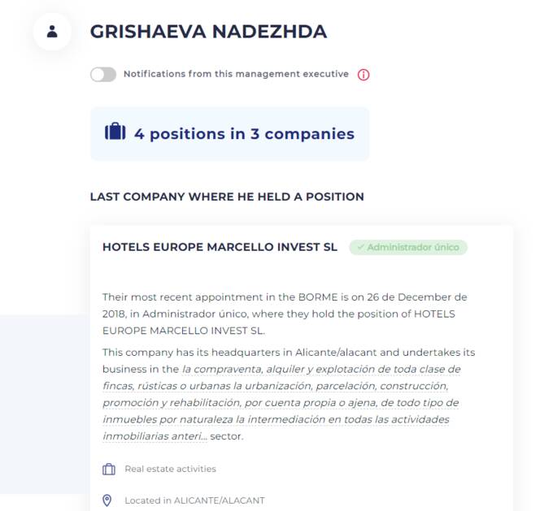Open HOTELS EUROPE MARCELLO INVEST SL company link
553x511 pixels.
click(220, 247)
